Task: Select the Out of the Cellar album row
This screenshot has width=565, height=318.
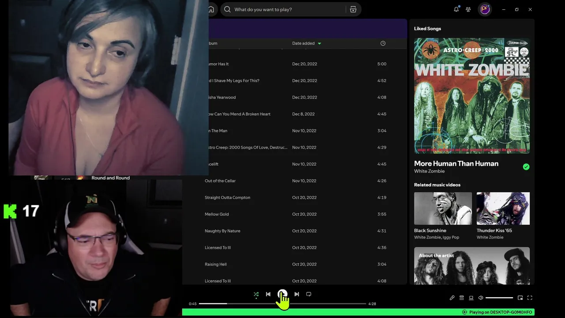Action: (x=295, y=181)
